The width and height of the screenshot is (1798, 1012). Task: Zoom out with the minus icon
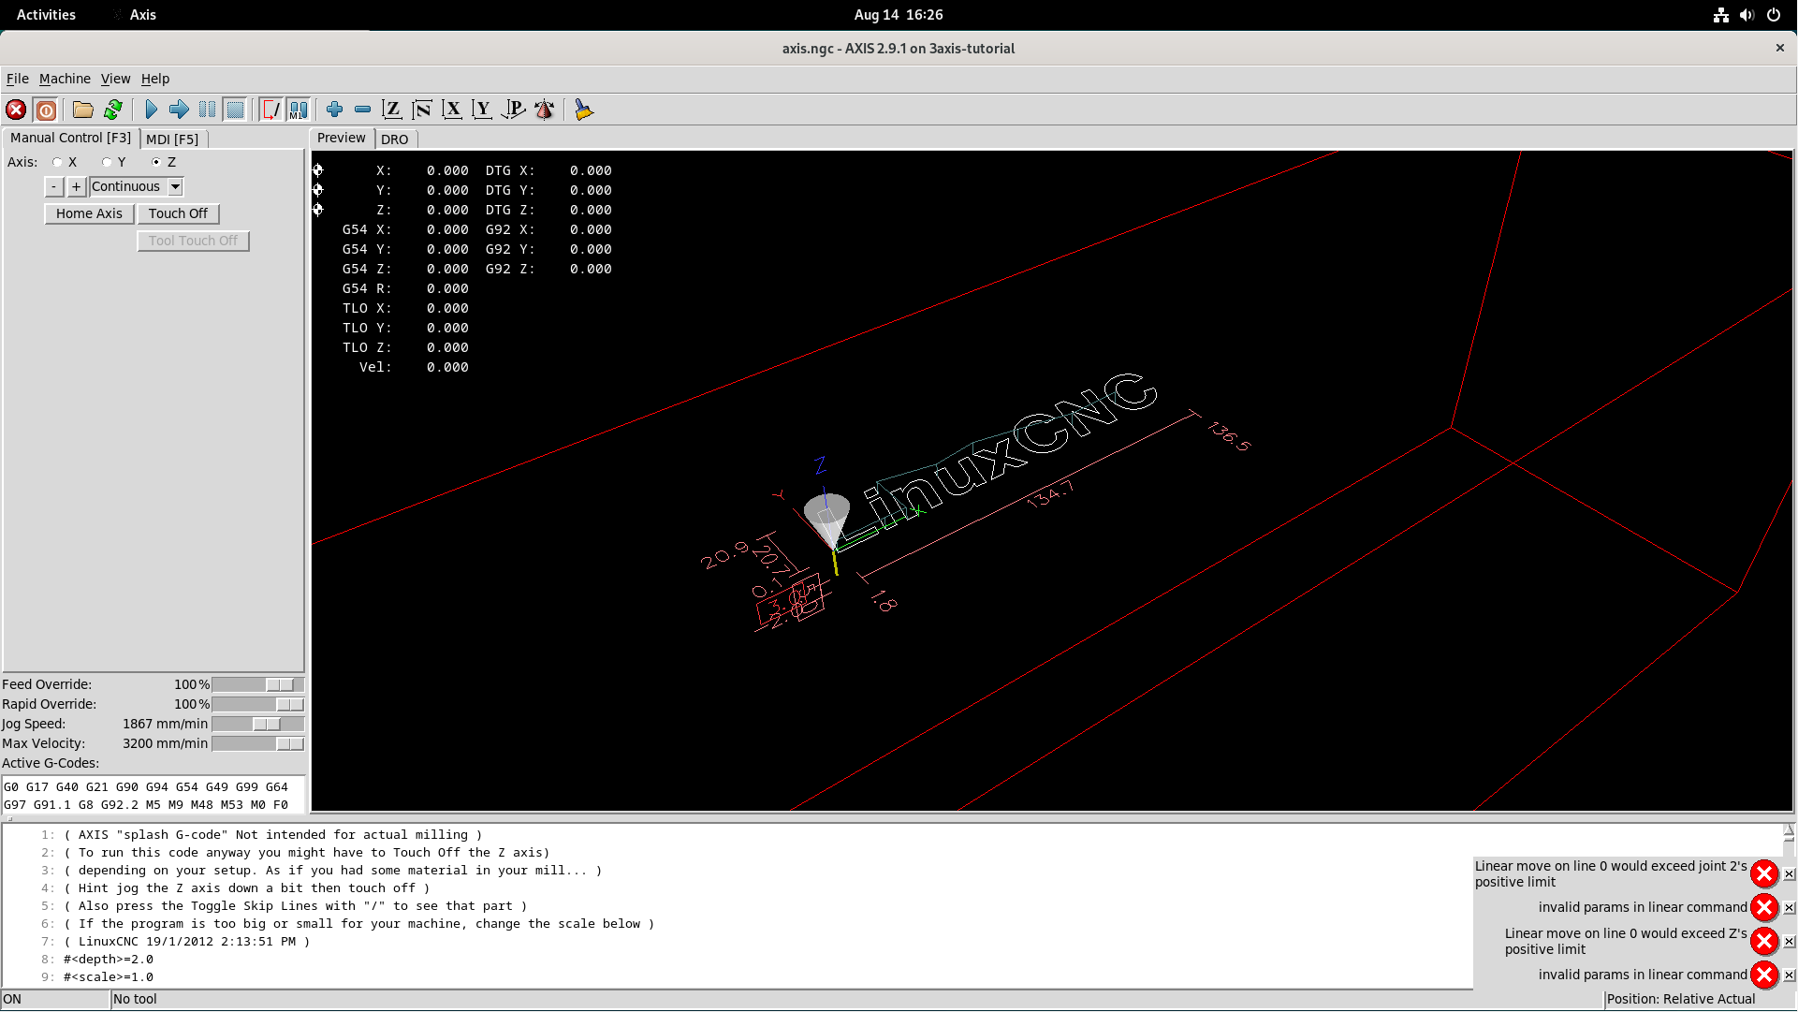[x=362, y=110]
